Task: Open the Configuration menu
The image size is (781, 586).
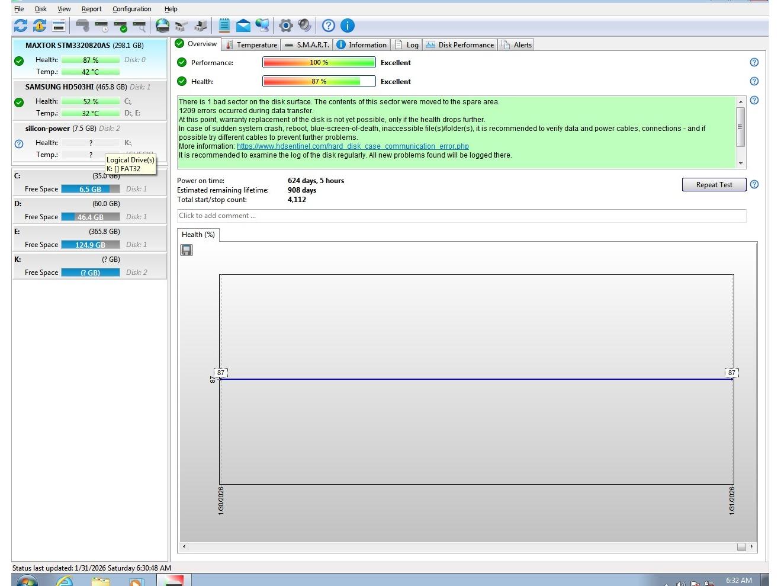Action: click(131, 9)
